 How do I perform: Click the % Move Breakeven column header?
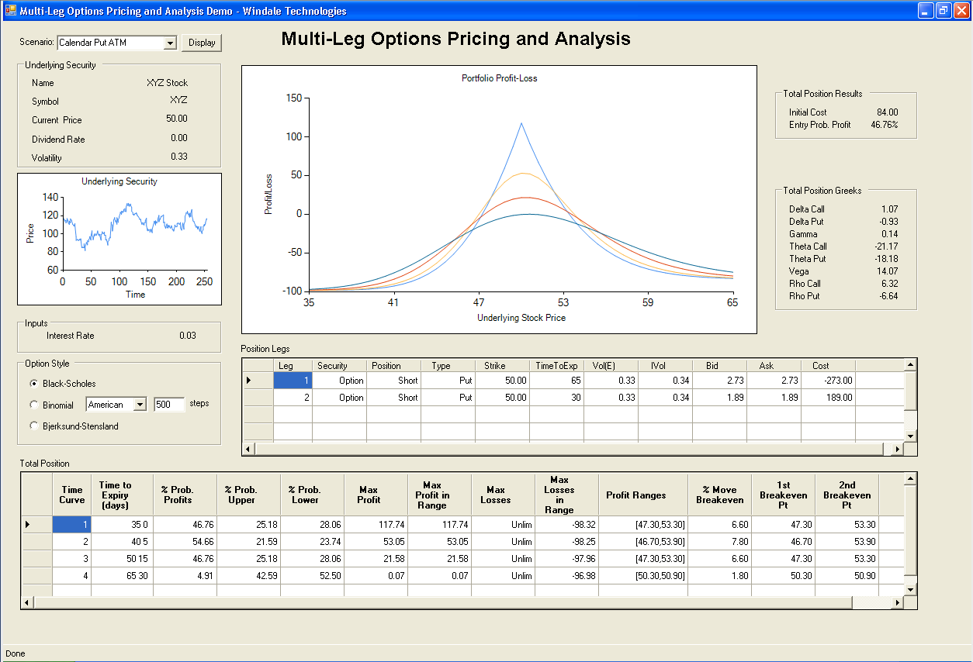719,495
